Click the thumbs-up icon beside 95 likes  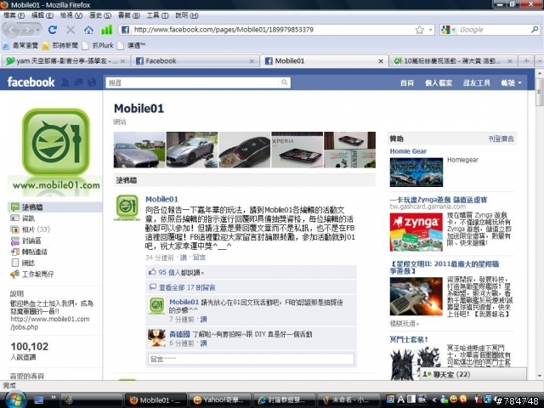pos(152,272)
